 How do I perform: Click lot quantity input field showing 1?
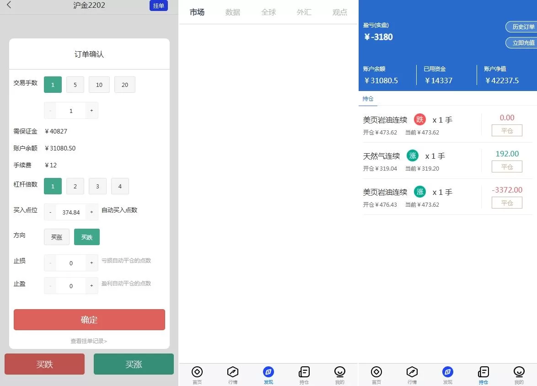coord(71,111)
